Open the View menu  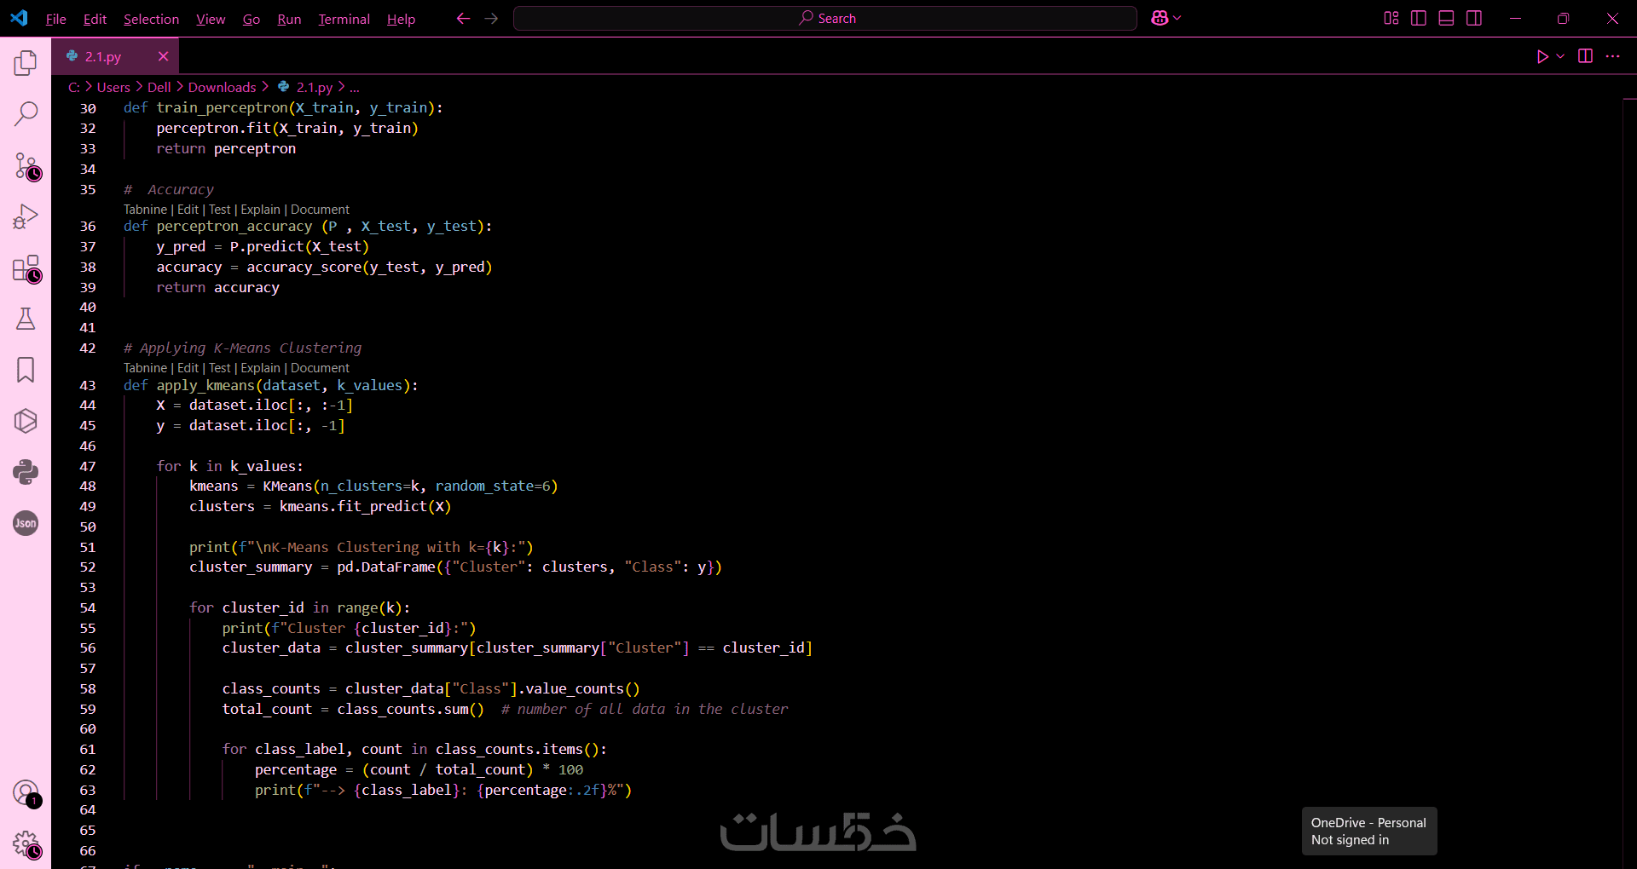(x=211, y=19)
